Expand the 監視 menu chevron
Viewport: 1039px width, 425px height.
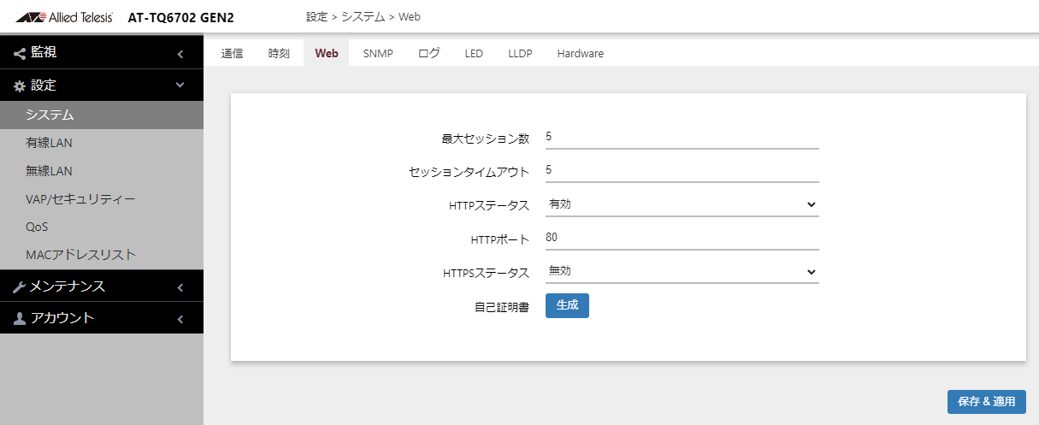tap(180, 54)
